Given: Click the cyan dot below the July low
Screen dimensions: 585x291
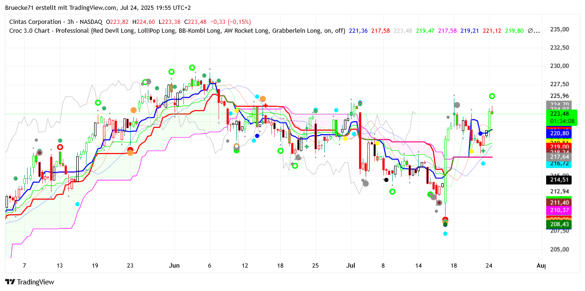Looking at the screenshot, I should tap(445, 233).
